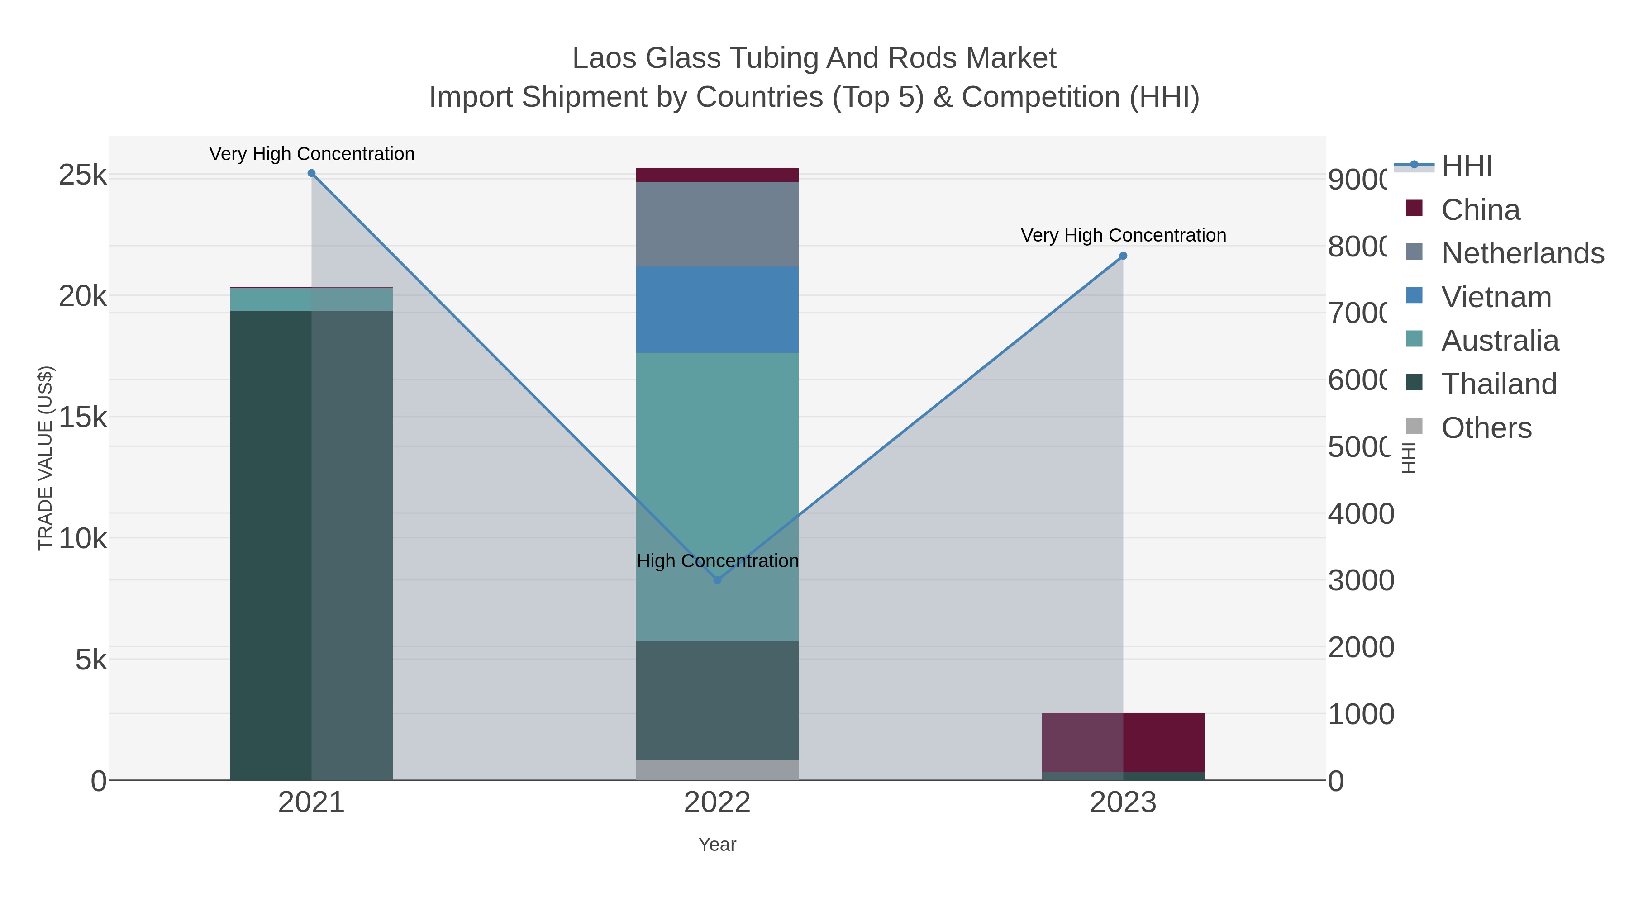Click the 2000 HHI axis tick label
This screenshot has width=1629, height=916.
pos(1361,647)
